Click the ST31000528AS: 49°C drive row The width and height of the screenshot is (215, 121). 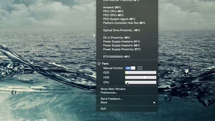(117, 57)
